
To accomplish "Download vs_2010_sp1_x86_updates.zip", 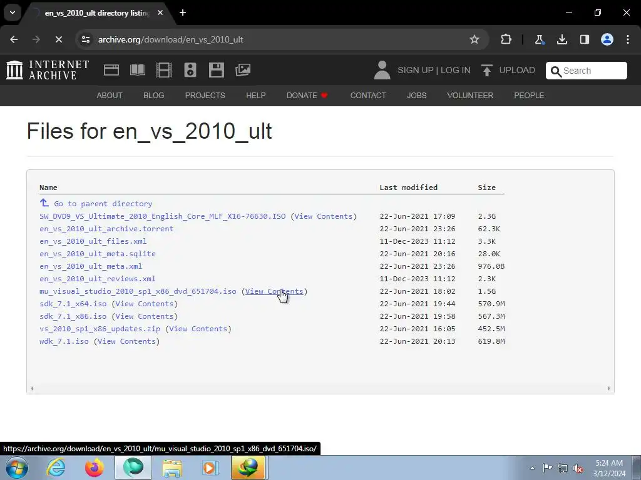I will click(x=100, y=329).
